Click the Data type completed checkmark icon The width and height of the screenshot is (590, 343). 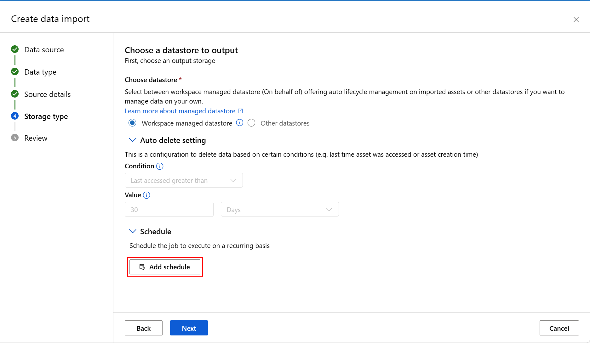click(x=15, y=72)
